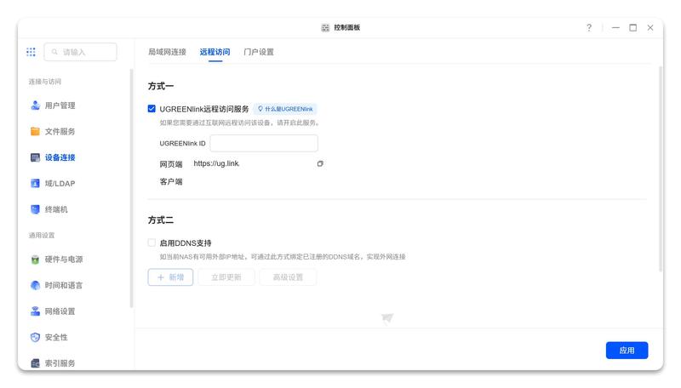Open 用户管理 in sidebar
Image resolution: width=681 pixels, height=388 pixels.
click(x=53, y=106)
